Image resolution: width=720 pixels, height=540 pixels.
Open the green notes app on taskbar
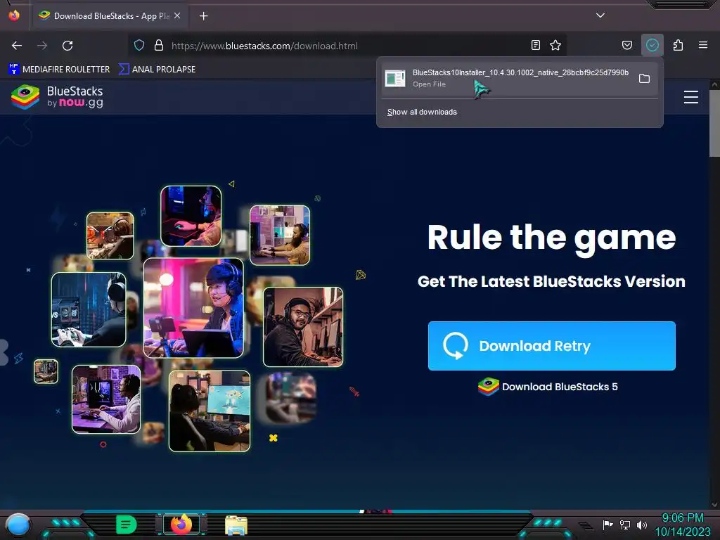coord(127,525)
